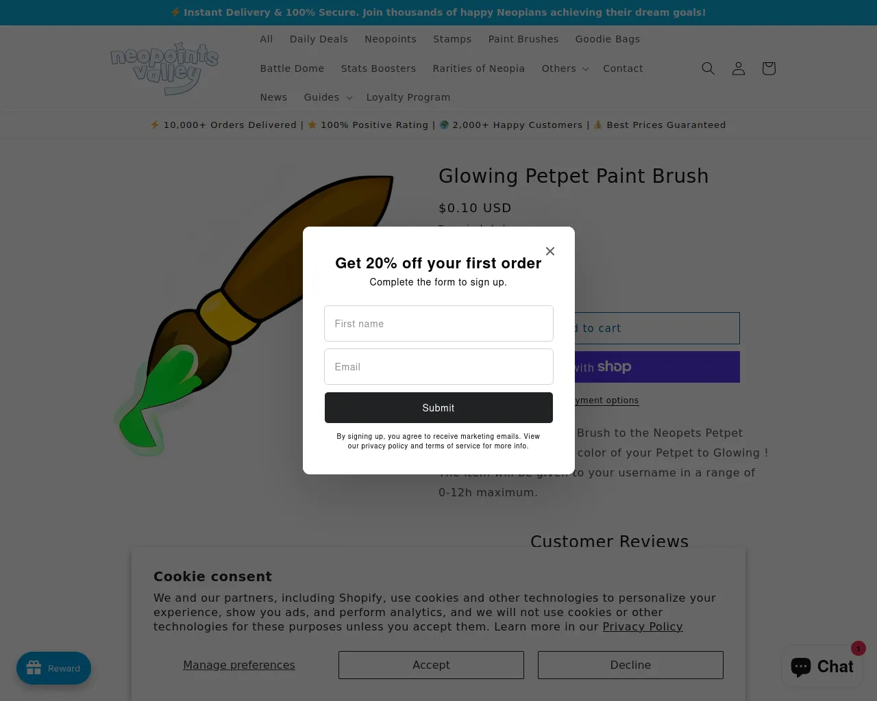Open the Reward gift button
Screen dimensions: 877x701
(x=53, y=668)
